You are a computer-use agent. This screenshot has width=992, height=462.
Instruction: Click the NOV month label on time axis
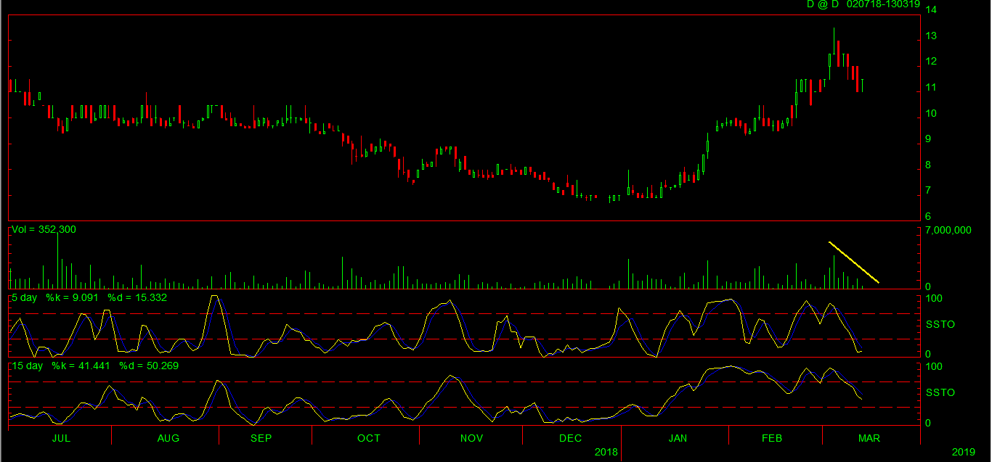[471, 438]
